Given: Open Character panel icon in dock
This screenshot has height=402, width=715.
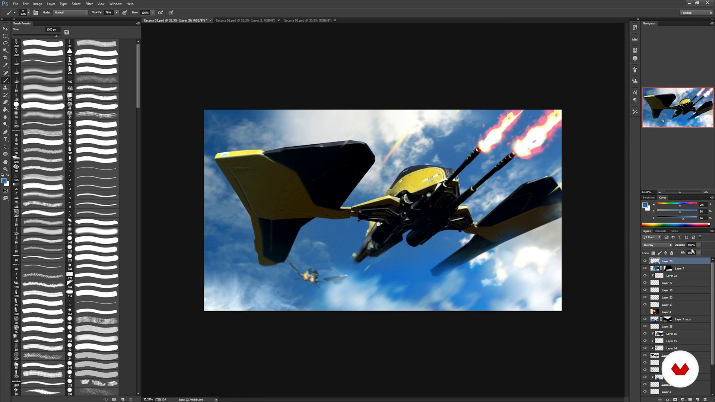Looking at the screenshot, I should 635,92.
